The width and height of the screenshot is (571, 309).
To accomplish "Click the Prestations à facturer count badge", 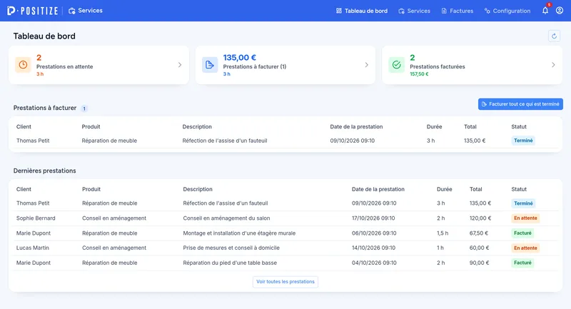I will pyautogui.click(x=84, y=108).
